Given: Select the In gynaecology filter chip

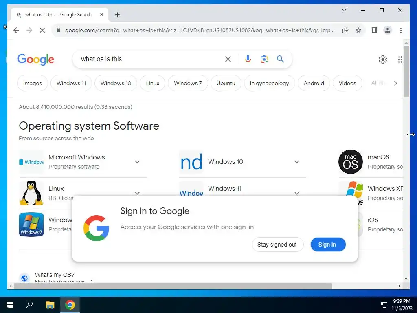Looking at the screenshot, I should coord(270,83).
